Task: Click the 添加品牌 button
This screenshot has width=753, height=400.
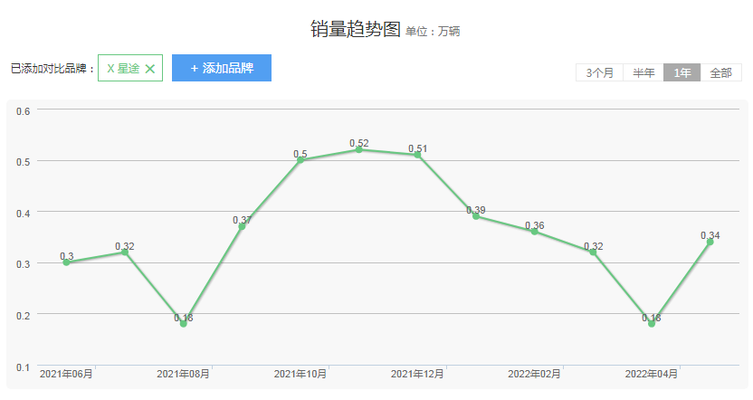Action: click(222, 68)
